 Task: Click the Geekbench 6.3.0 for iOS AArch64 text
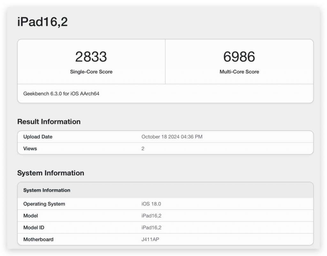pos(61,94)
